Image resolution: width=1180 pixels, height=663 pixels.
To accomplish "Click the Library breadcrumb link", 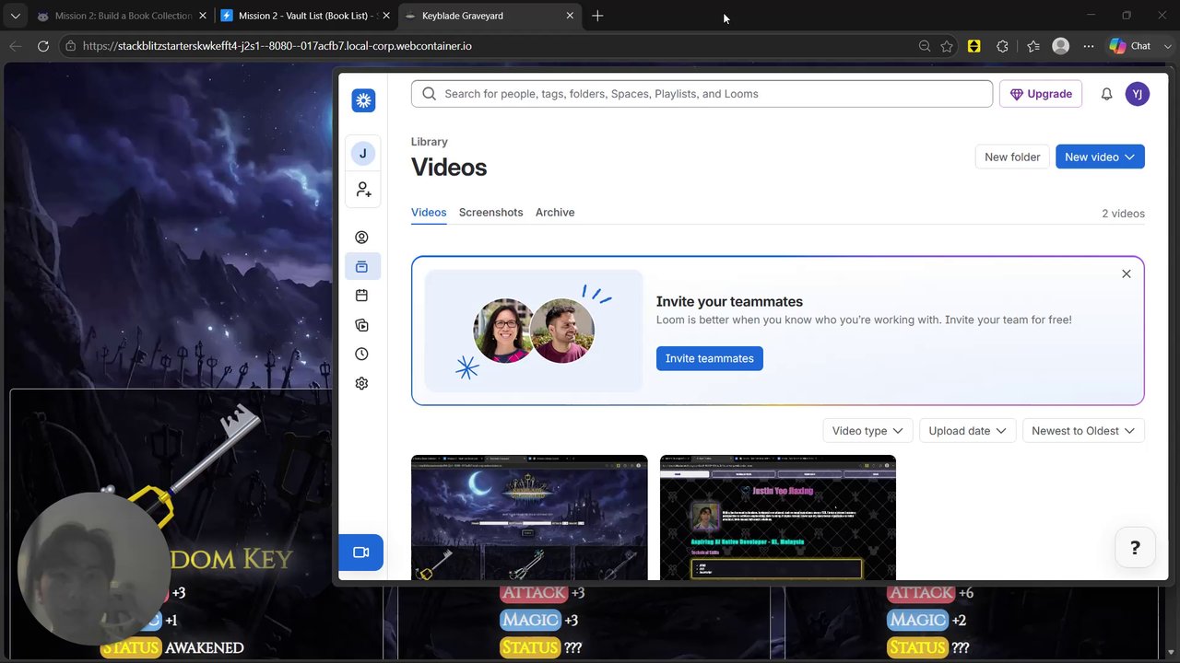I will [x=430, y=142].
